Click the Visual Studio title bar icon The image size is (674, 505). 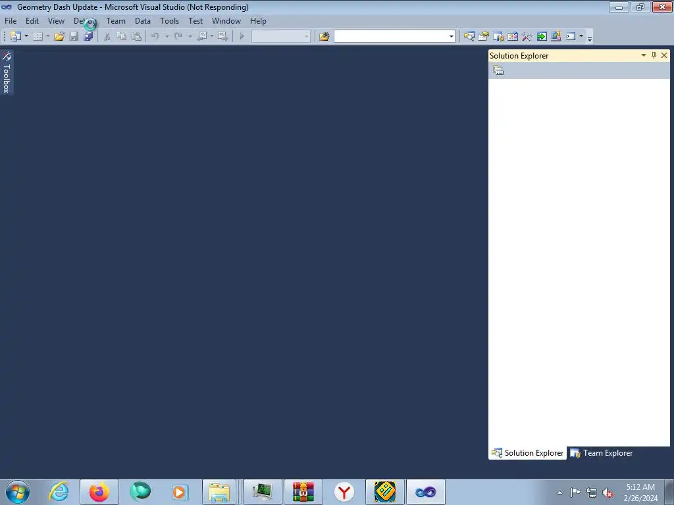(7, 7)
